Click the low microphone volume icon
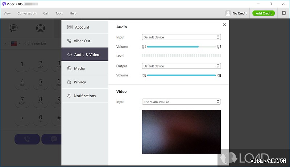This screenshot has height=167, width=290. (x=144, y=47)
